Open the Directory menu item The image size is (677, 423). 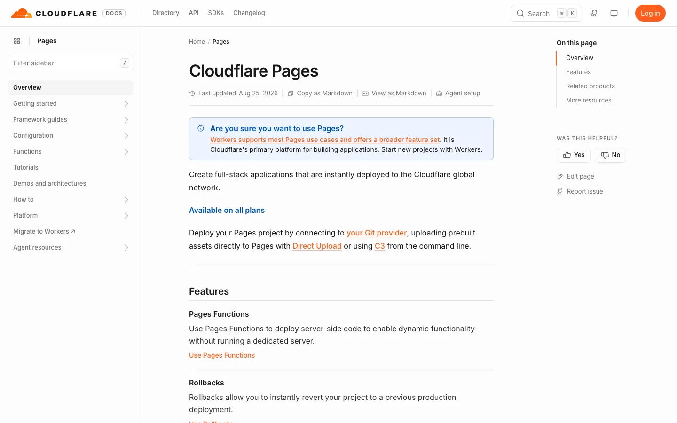[x=165, y=13]
